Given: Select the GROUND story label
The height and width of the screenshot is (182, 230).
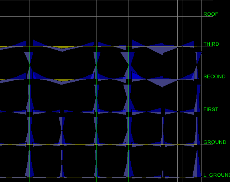Looking at the screenshot, I should pos(215,142).
